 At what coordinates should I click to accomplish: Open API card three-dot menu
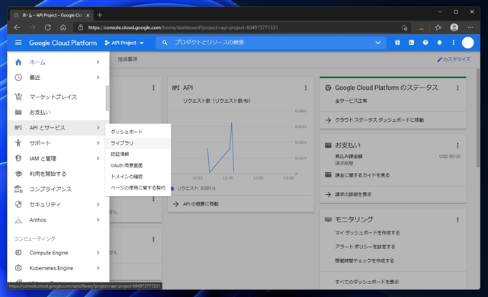[x=306, y=88]
